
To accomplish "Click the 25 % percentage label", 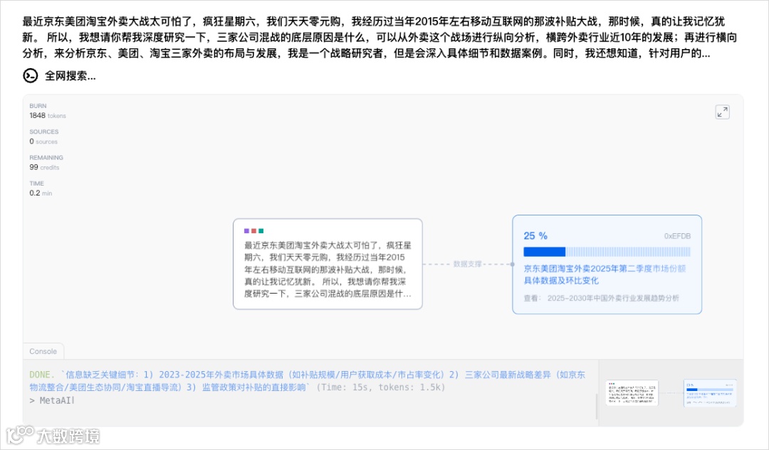I will click(535, 235).
